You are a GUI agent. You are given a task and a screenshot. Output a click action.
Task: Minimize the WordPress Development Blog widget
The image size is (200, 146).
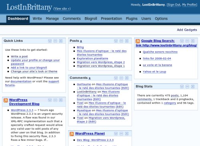[x=55, y=100]
